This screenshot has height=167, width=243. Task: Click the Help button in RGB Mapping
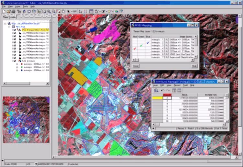tap(194, 66)
